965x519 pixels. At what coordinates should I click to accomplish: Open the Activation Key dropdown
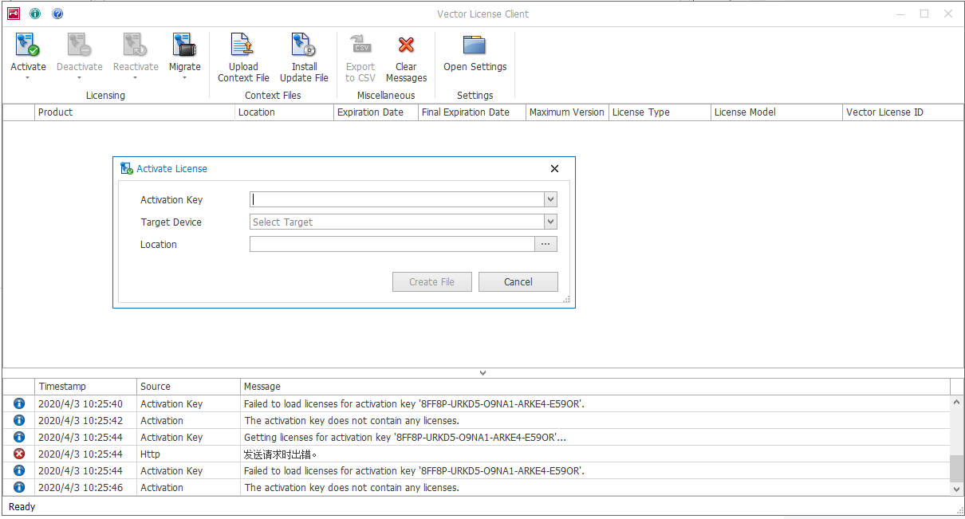[549, 199]
